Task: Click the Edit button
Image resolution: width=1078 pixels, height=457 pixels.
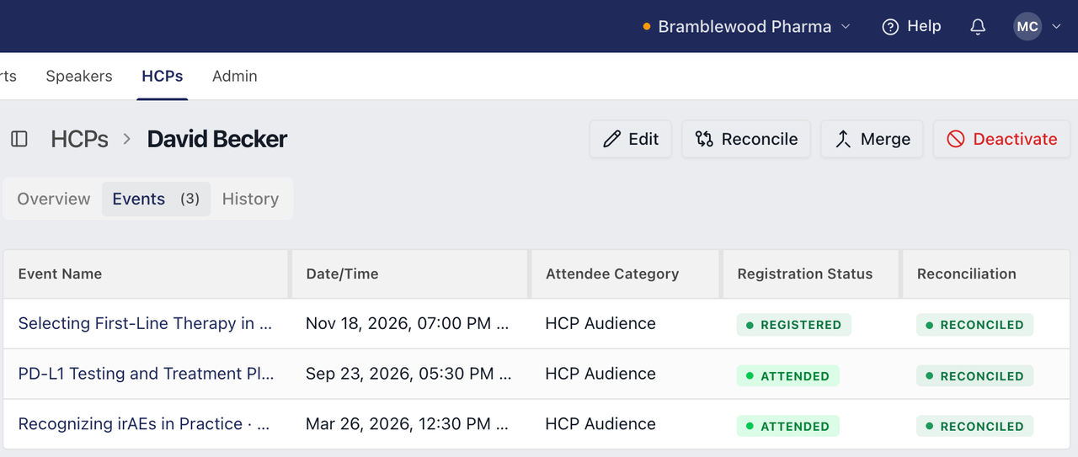Action: coord(631,139)
